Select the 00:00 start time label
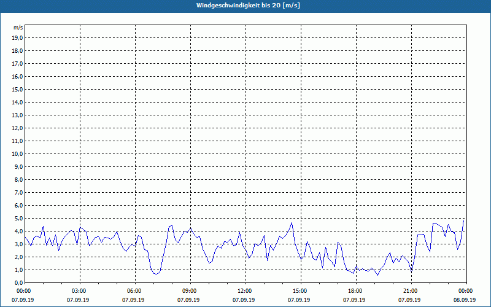The image size is (491, 307). coord(24,290)
